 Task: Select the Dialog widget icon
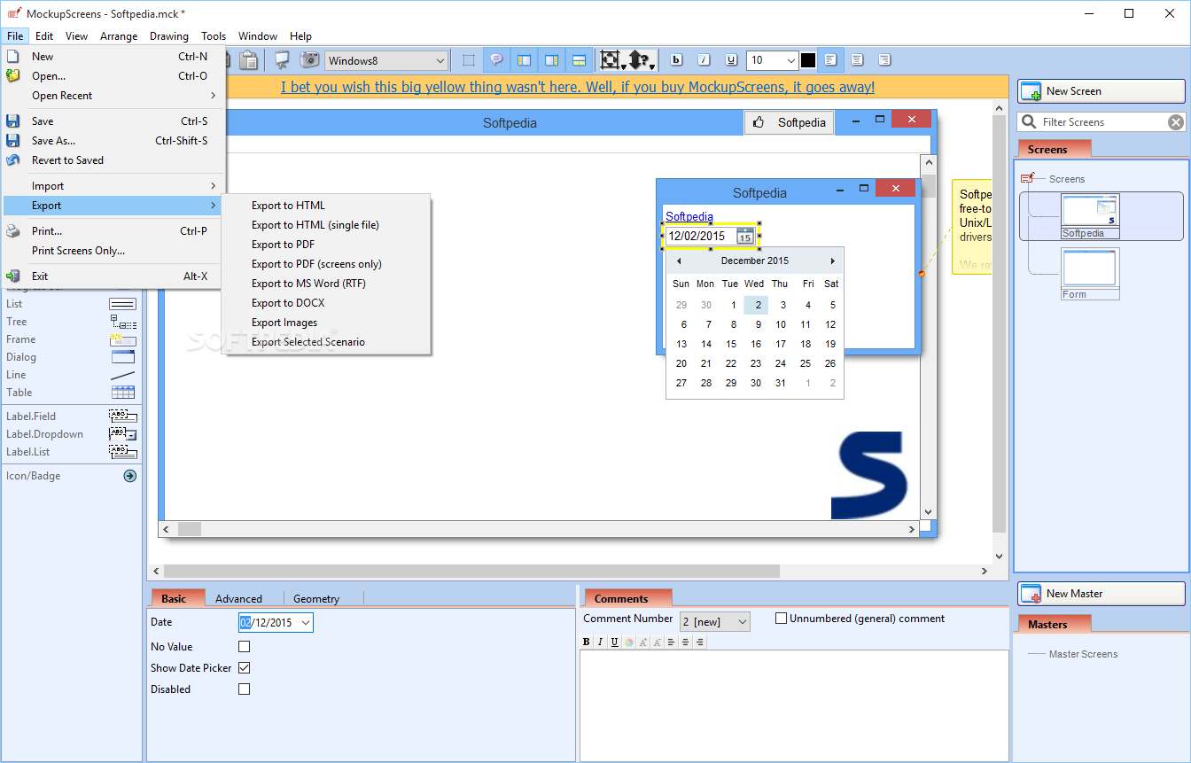(122, 357)
